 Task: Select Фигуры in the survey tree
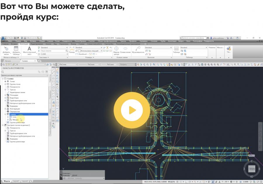(15, 120)
